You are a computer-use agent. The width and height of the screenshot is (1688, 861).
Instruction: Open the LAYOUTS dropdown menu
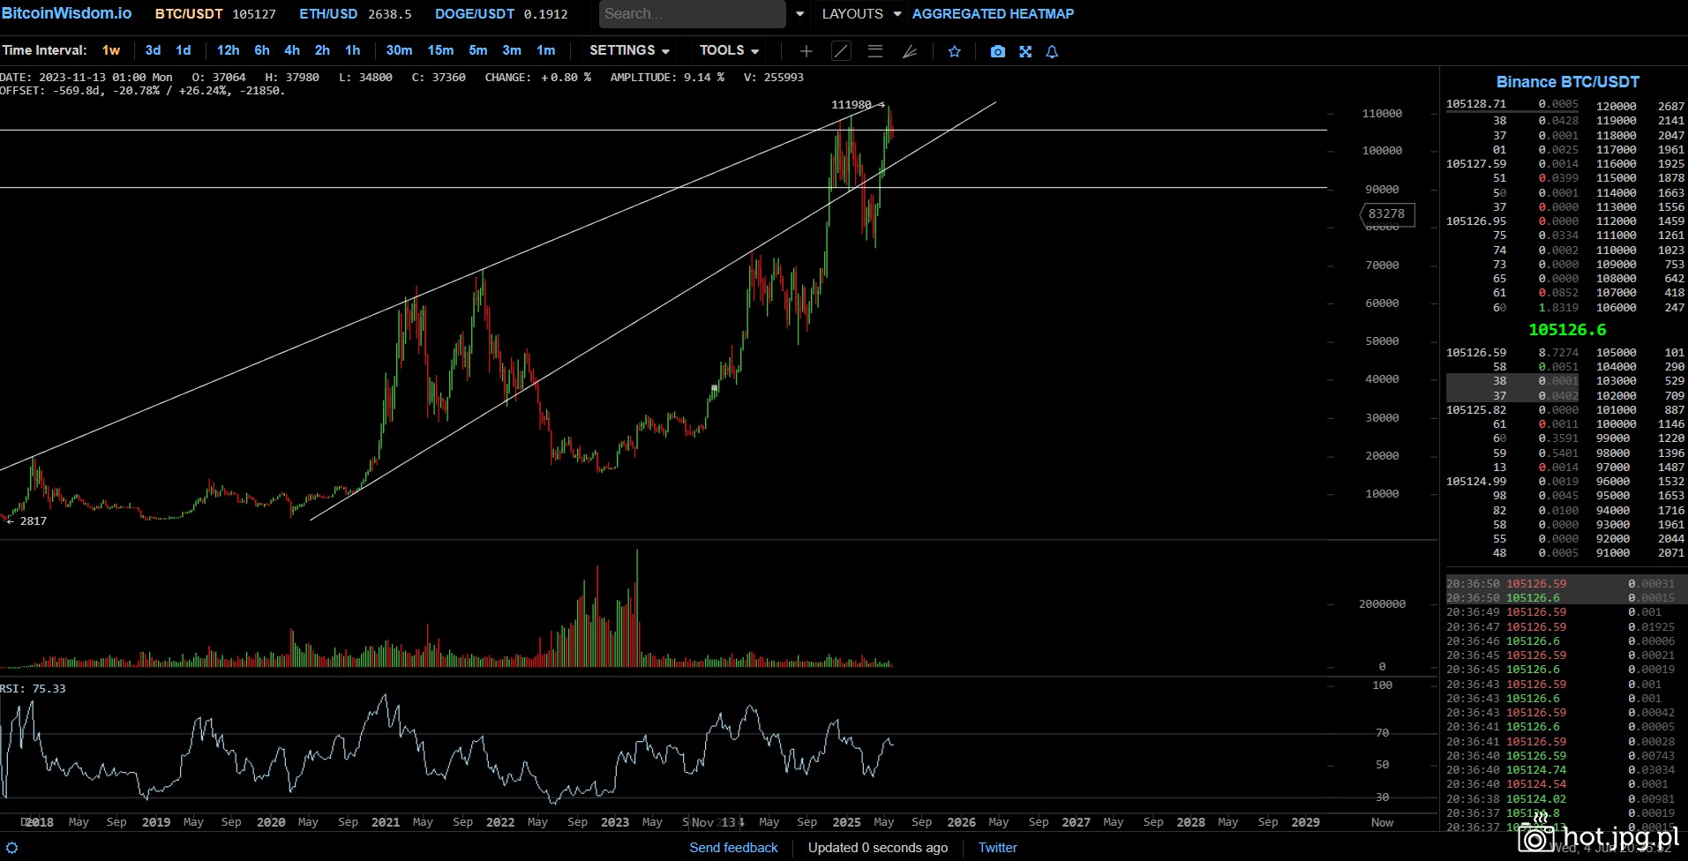coord(860,14)
